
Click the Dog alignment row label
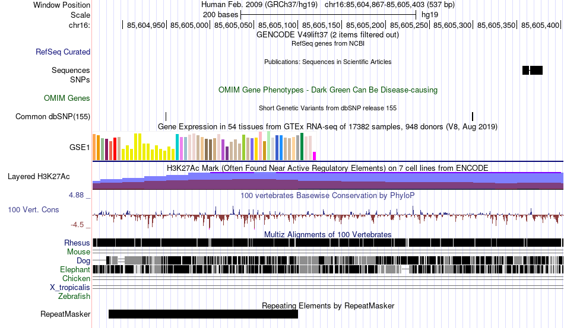coord(83,260)
